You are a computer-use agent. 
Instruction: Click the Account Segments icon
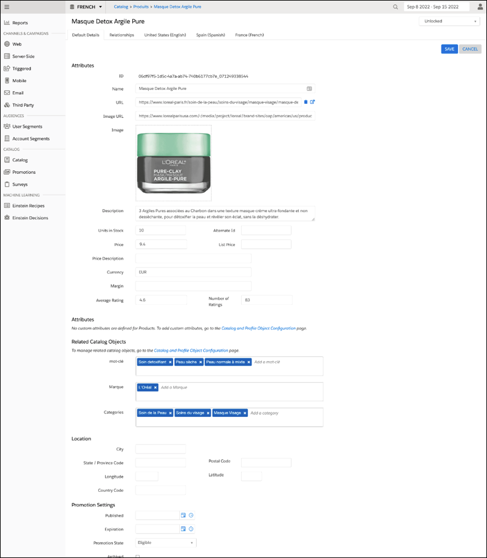7,139
